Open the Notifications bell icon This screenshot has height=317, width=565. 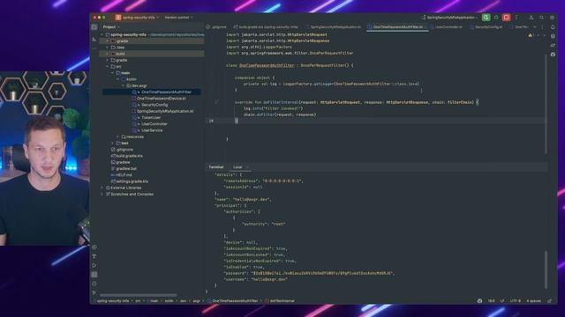(x=554, y=27)
